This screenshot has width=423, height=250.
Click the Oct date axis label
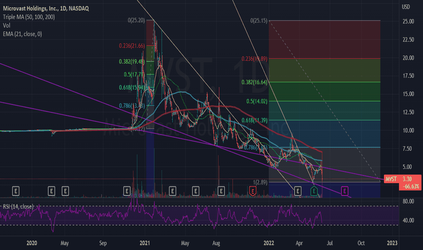pyautogui.click(x=361, y=243)
